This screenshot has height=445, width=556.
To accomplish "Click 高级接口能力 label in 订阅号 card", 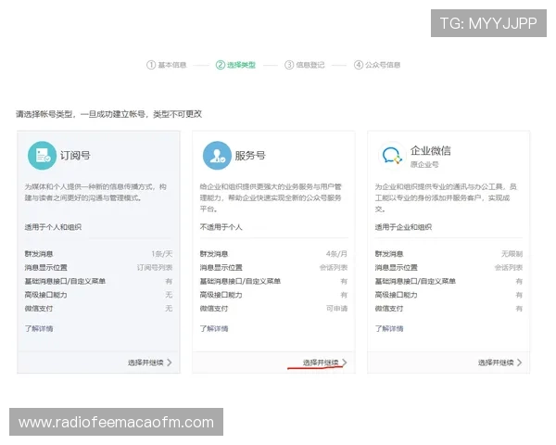I will 45,295.
